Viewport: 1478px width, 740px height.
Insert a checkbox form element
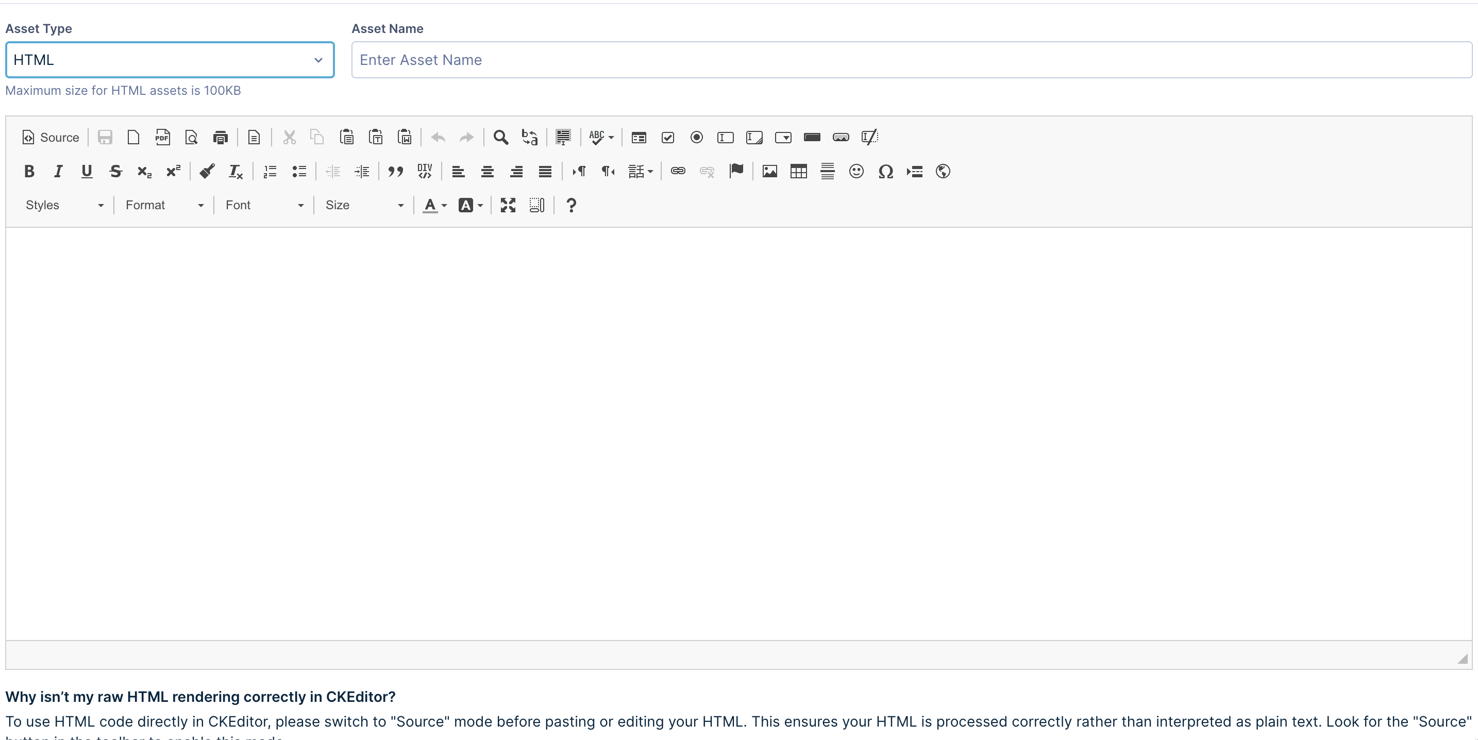(x=667, y=137)
